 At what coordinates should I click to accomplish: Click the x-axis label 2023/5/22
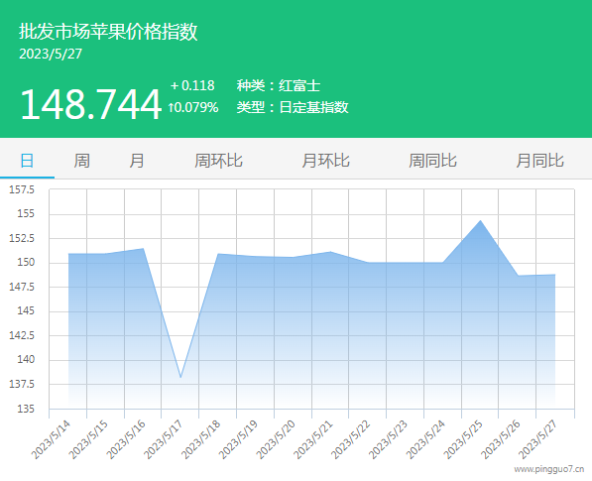(x=350, y=439)
